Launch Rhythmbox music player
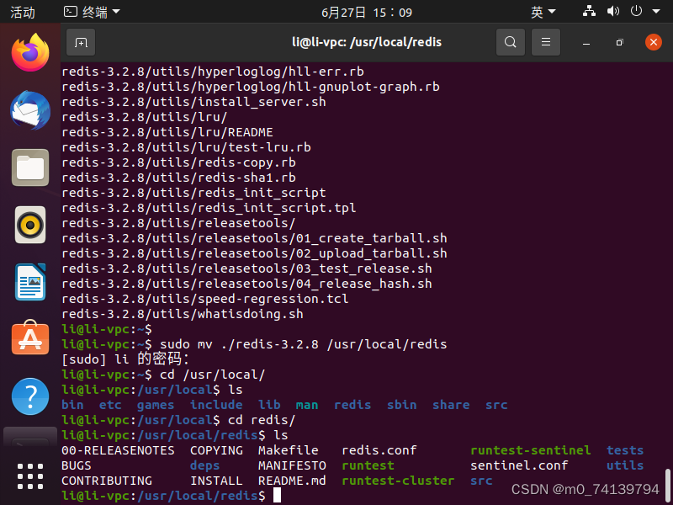Image resolution: width=673 pixels, height=505 pixels. [x=29, y=225]
